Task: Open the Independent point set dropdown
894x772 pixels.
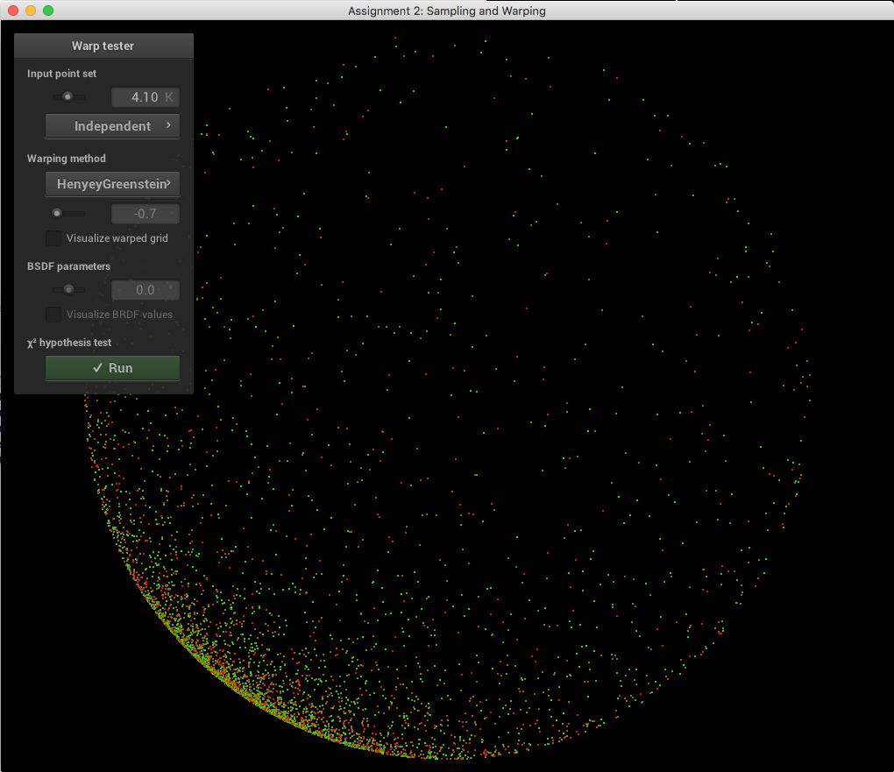Action: pyautogui.click(x=112, y=126)
